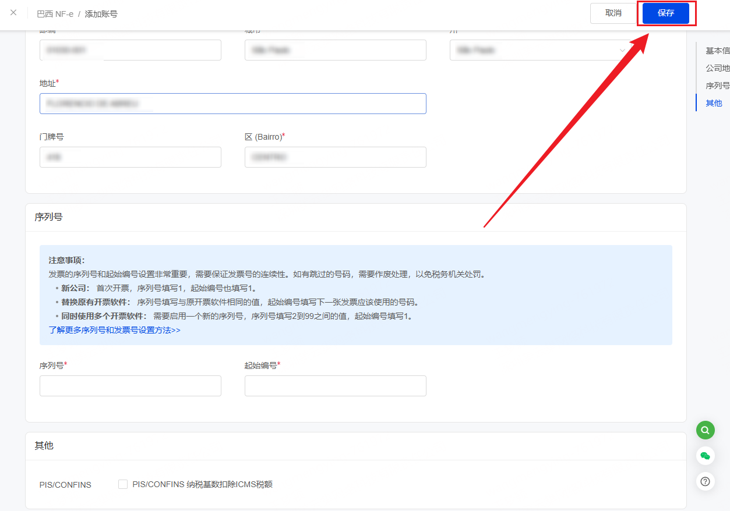Click the city input field
This screenshot has width=730, height=511.
click(x=336, y=50)
